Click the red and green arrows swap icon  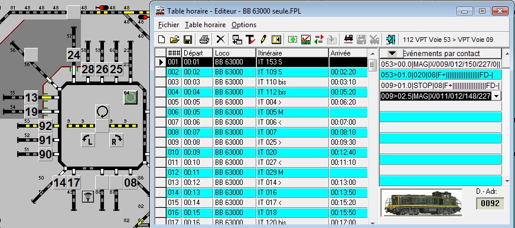coord(318,40)
